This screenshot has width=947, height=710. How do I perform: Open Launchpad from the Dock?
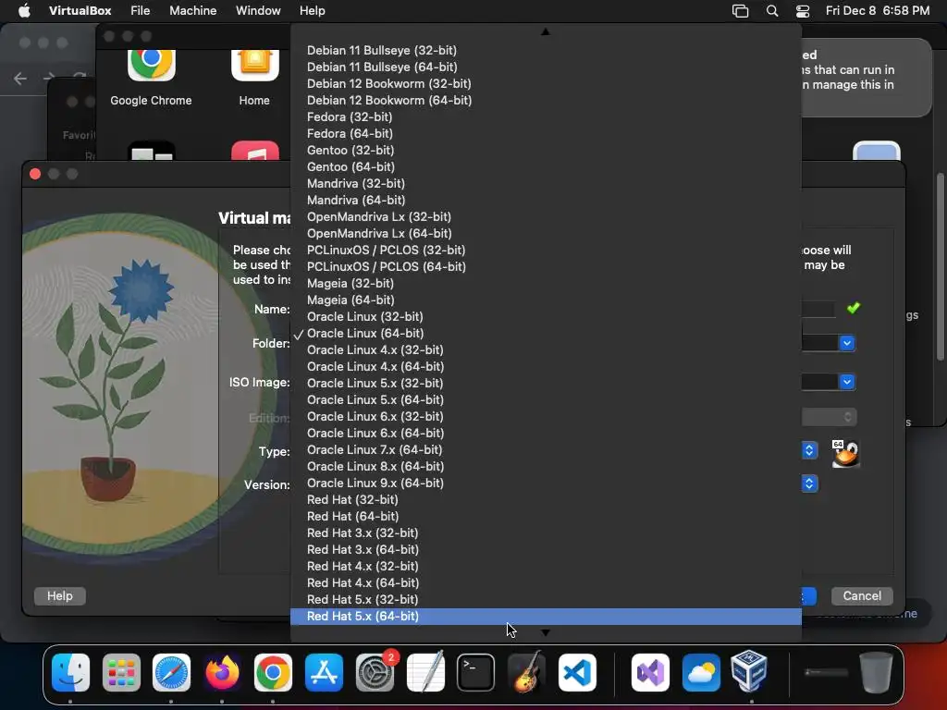click(121, 672)
